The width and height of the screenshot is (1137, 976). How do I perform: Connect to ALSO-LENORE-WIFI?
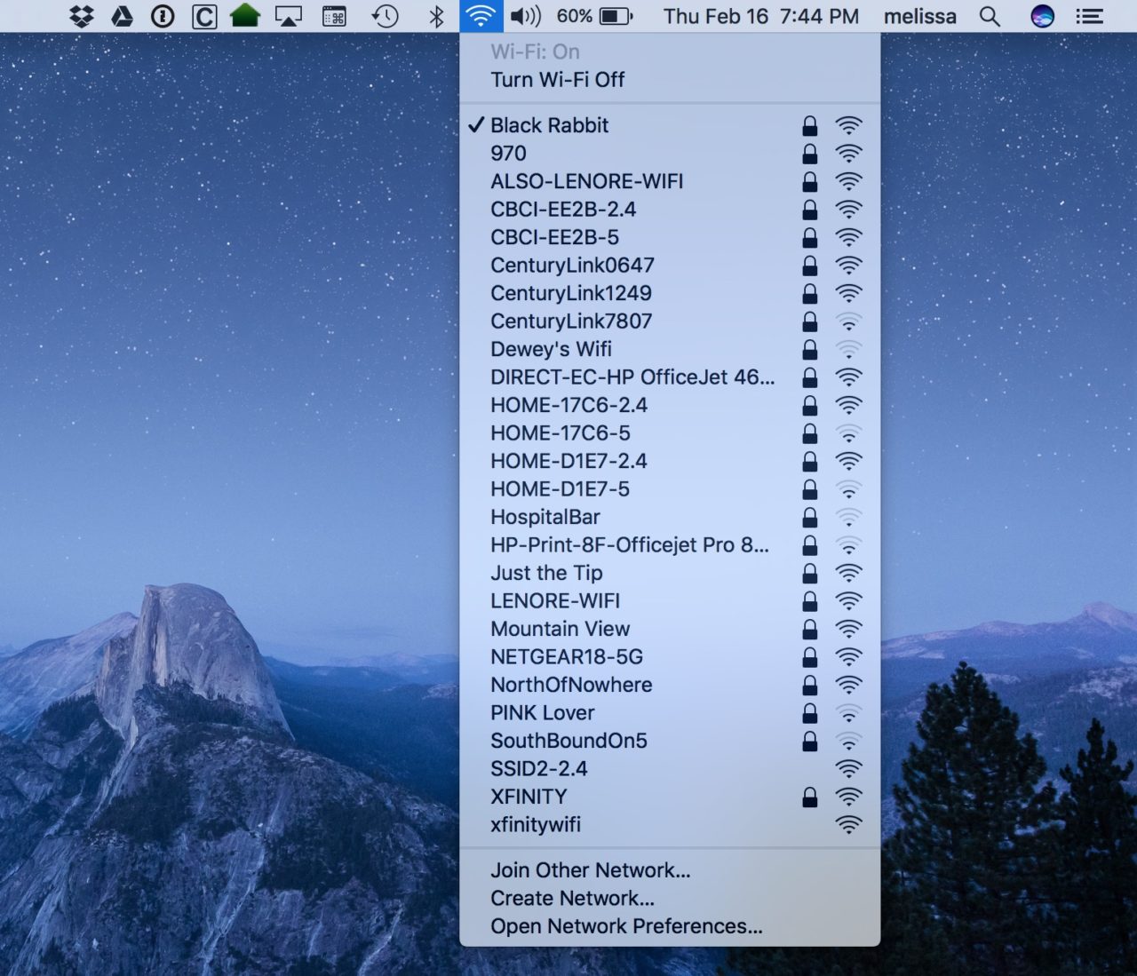[670, 181]
